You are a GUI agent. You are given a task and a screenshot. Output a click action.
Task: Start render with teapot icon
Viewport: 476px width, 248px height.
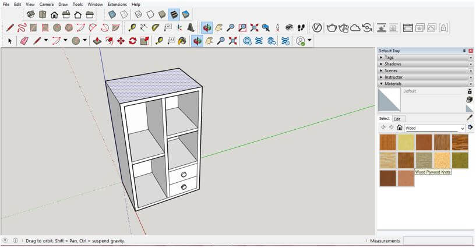[x=332, y=28]
